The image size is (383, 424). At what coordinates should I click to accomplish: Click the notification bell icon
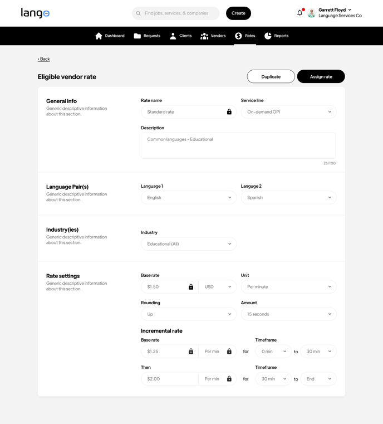coord(299,13)
